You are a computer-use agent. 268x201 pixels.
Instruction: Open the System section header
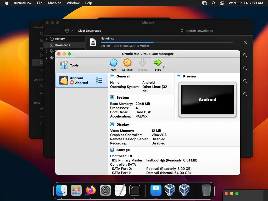(123, 97)
